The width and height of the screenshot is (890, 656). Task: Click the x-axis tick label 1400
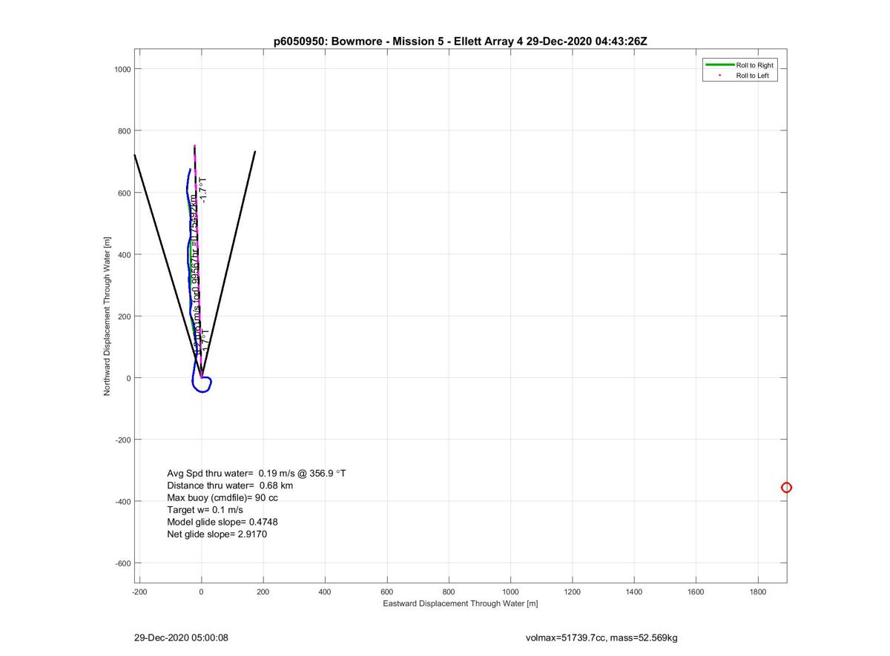(x=633, y=592)
